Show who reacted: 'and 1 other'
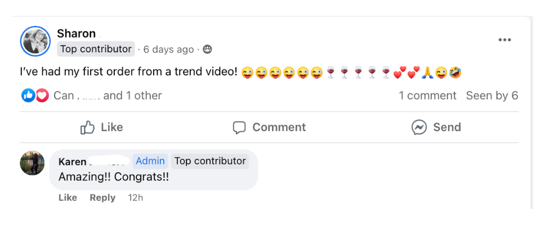Viewport: 545px width, 241px height. 133,96
